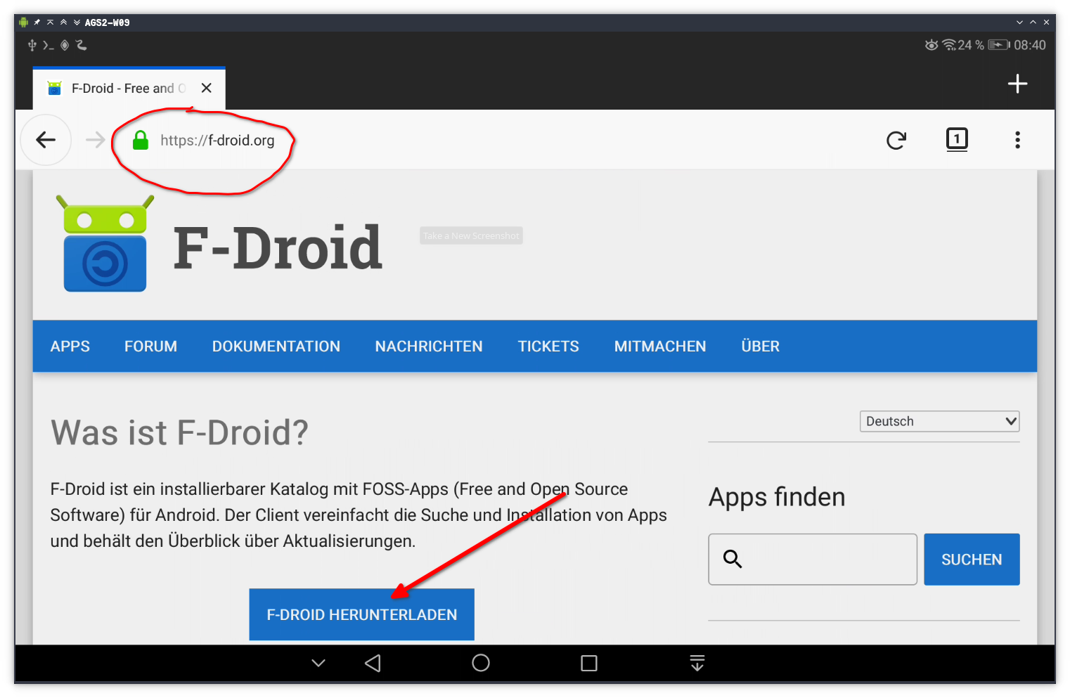Click the bar-topped single up-arrow title bar icon

pos(50,22)
